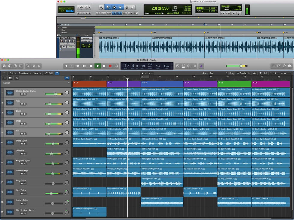Image resolution: width=294 pixels, height=220 pixels.
Task: Click the Stop button in the transport
Action: (91, 66)
